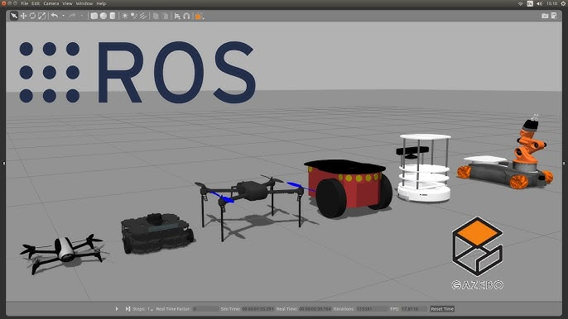This screenshot has height=319, width=568.
Task: Select the Translate mode tool
Action: coord(23,16)
